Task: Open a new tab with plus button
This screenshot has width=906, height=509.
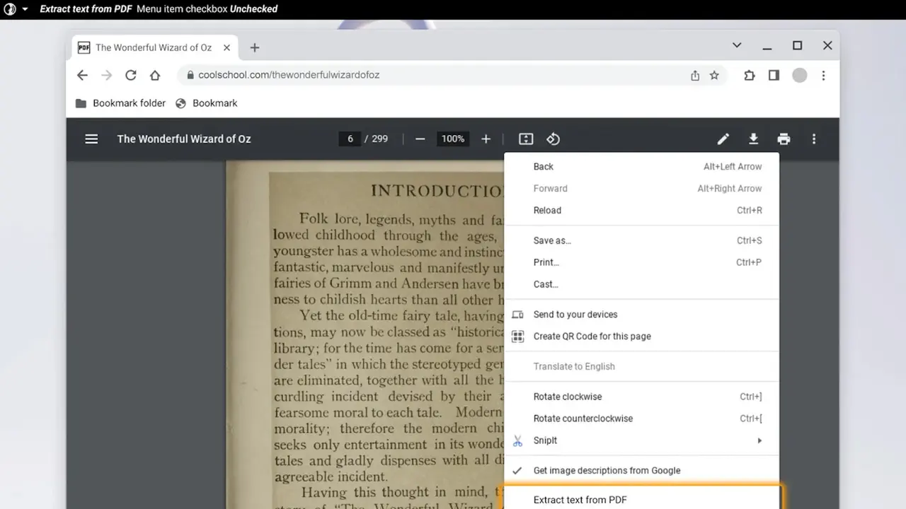Action: pos(255,47)
